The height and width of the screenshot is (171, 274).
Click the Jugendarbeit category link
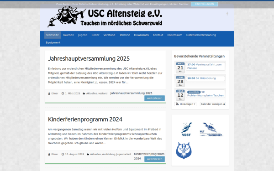(124, 154)
